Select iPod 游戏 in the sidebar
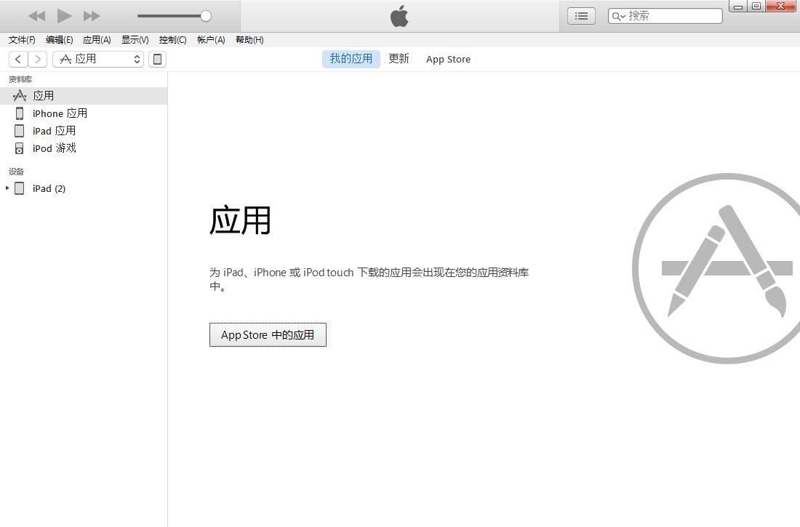800x527 pixels. point(84,148)
